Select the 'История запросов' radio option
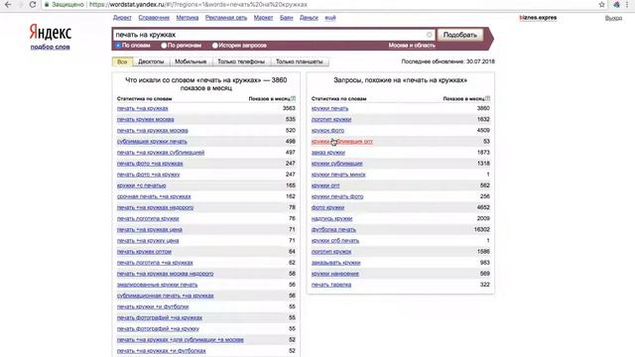Image resolution: width=635 pixels, height=357 pixels. (215, 46)
